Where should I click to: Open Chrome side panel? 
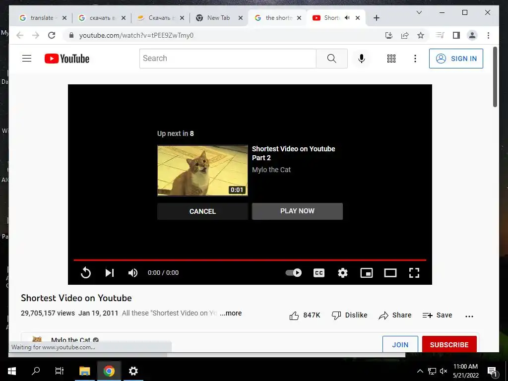[456, 35]
